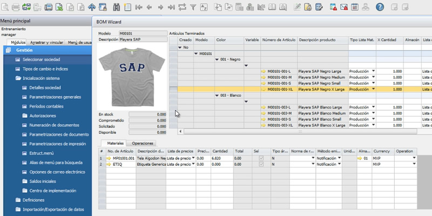Open the Help question mark icon

(x=380, y=7)
